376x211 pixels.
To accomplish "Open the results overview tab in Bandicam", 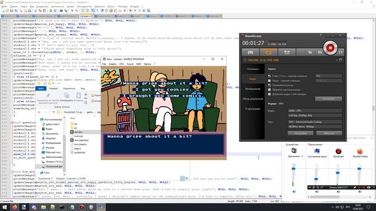I will tap(253, 99).
